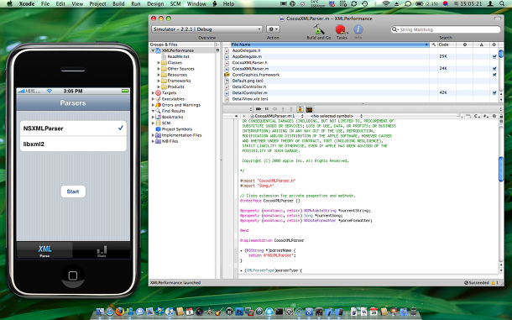Click the String Matching search field

pyautogui.click(x=446, y=29)
